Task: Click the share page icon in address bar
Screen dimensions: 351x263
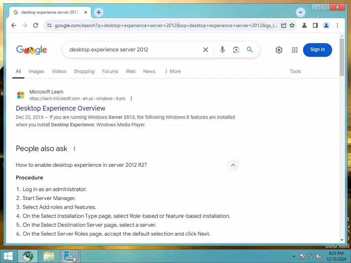Action: tap(283, 25)
